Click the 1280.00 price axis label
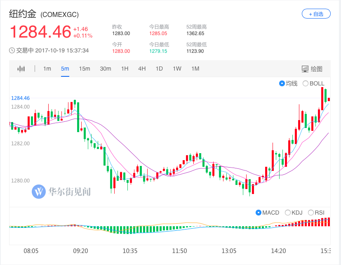Screen dimensions: 341x265 click(21, 180)
